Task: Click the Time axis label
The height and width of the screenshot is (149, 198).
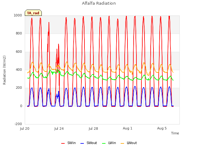Action: 175,133
